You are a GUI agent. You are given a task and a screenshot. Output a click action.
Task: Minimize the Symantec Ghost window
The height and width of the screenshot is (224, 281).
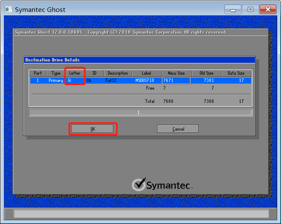(x=233, y=9)
